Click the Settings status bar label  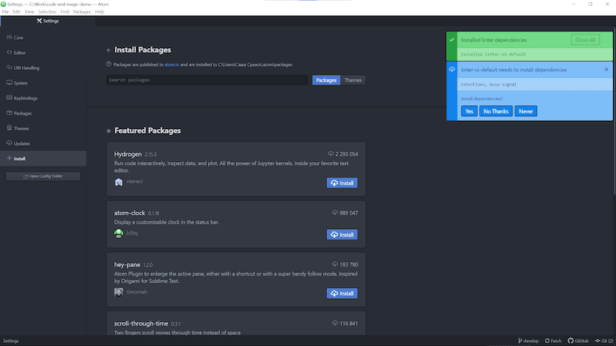pyautogui.click(x=11, y=341)
